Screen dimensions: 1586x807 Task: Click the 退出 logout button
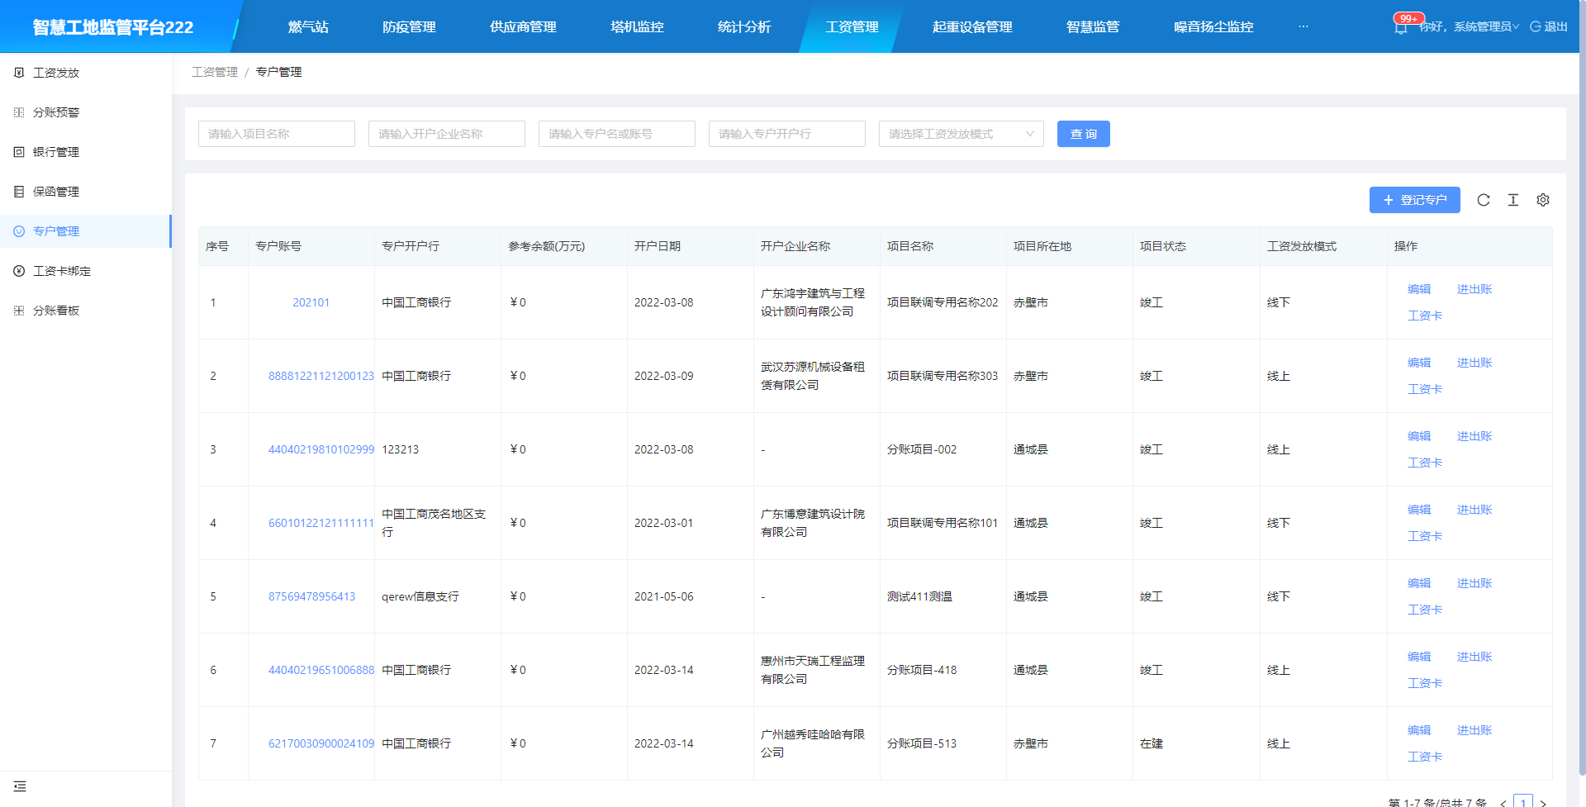1549,26
